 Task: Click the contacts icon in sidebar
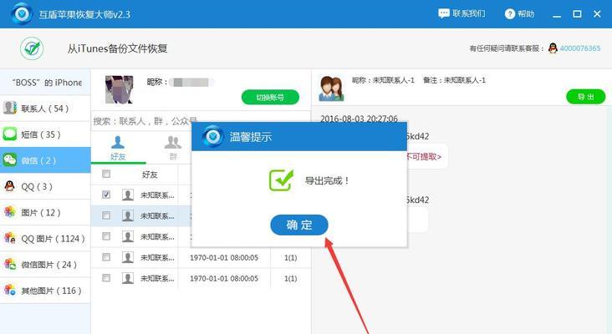click(10, 108)
